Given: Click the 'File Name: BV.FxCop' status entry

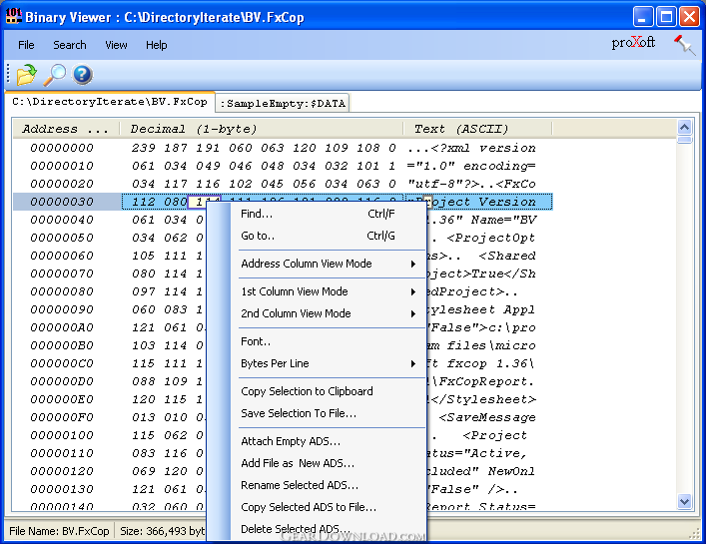Looking at the screenshot, I should [x=59, y=531].
